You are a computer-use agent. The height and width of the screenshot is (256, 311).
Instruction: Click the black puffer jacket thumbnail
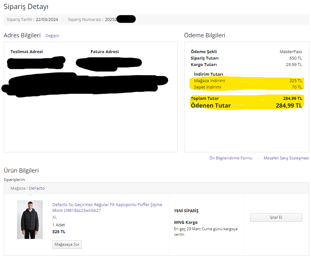point(30,220)
